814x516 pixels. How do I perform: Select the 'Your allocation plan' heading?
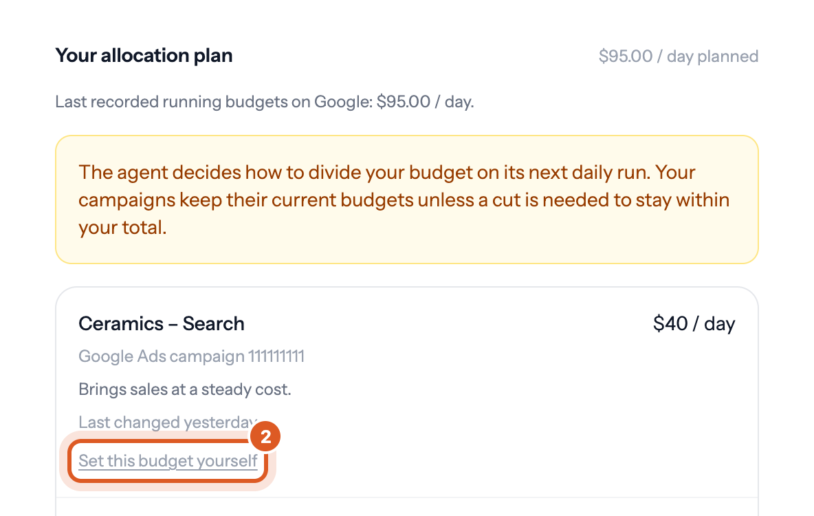144,56
